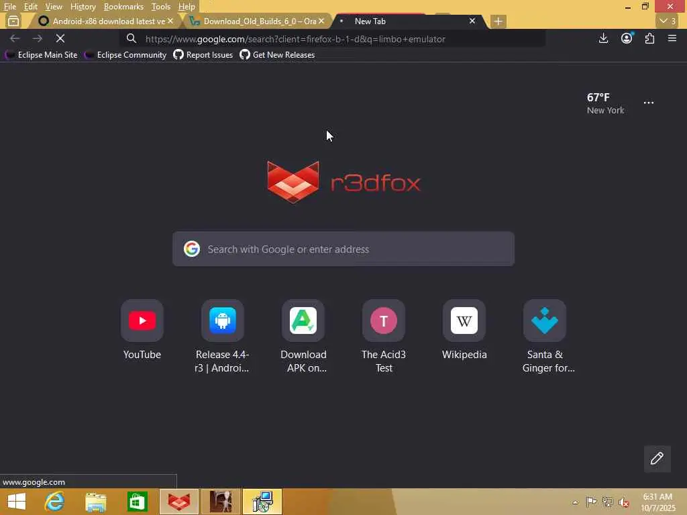687x515 pixels.
Task: Stop loading the page with the X button
Action: point(60,38)
